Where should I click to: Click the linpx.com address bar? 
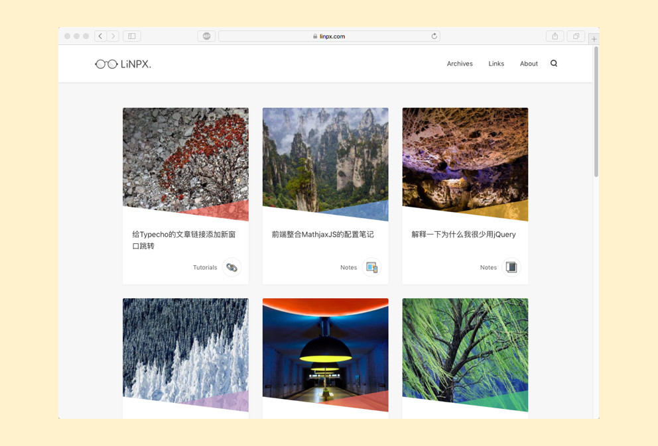coord(330,36)
